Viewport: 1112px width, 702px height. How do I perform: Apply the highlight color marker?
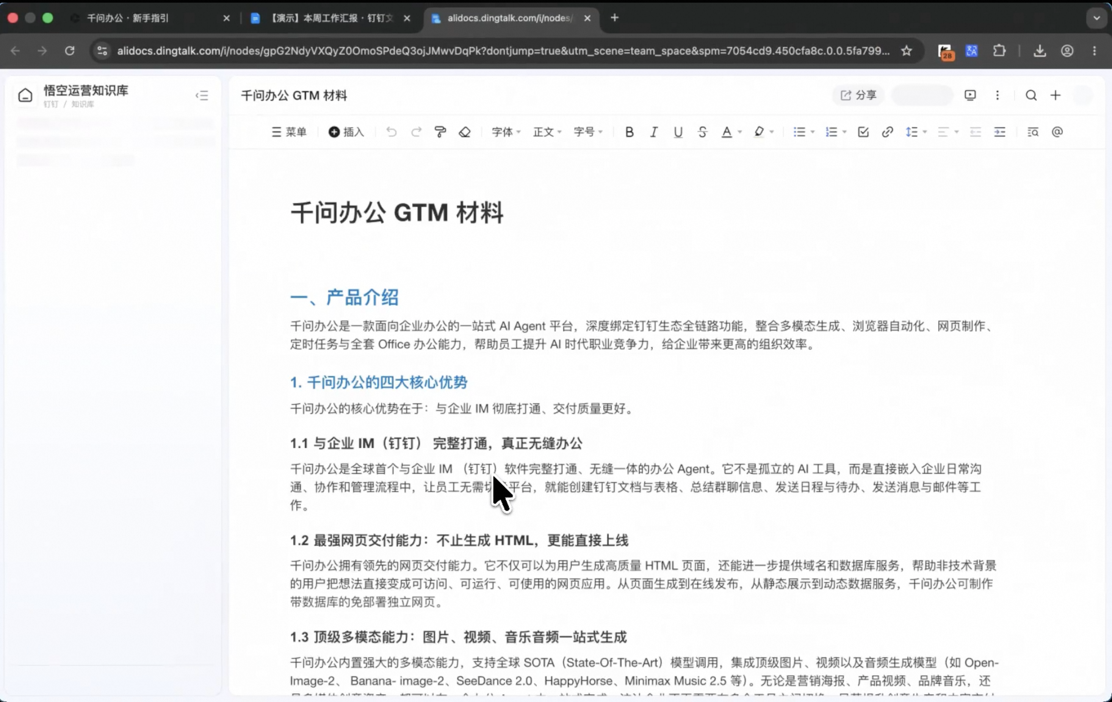(x=759, y=132)
